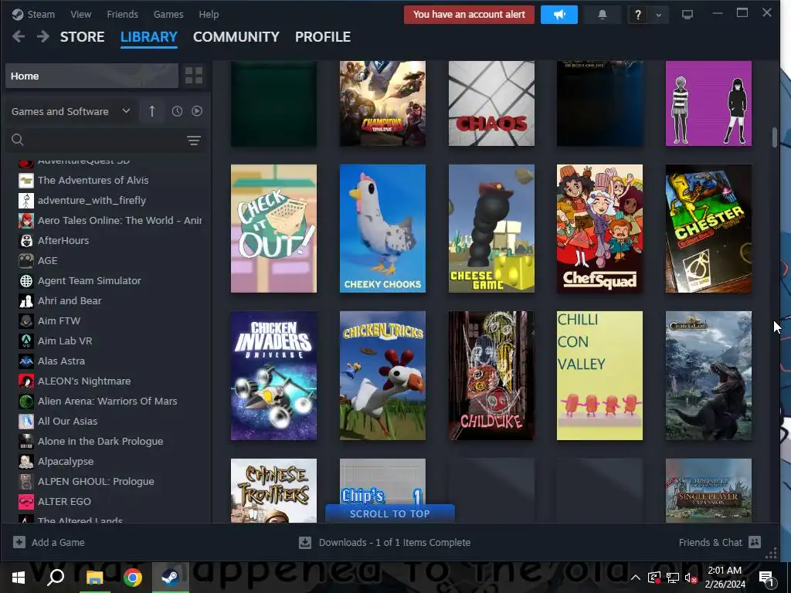Screen dimensions: 791x593
Task: Open the ChefSquad cover
Action: pos(599,229)
